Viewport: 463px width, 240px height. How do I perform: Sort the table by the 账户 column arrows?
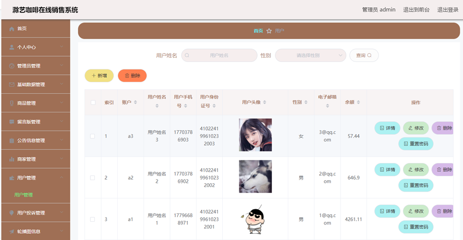point(136,103)
